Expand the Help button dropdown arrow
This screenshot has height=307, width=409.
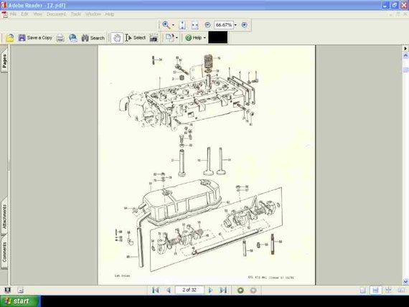pos(204,38)
